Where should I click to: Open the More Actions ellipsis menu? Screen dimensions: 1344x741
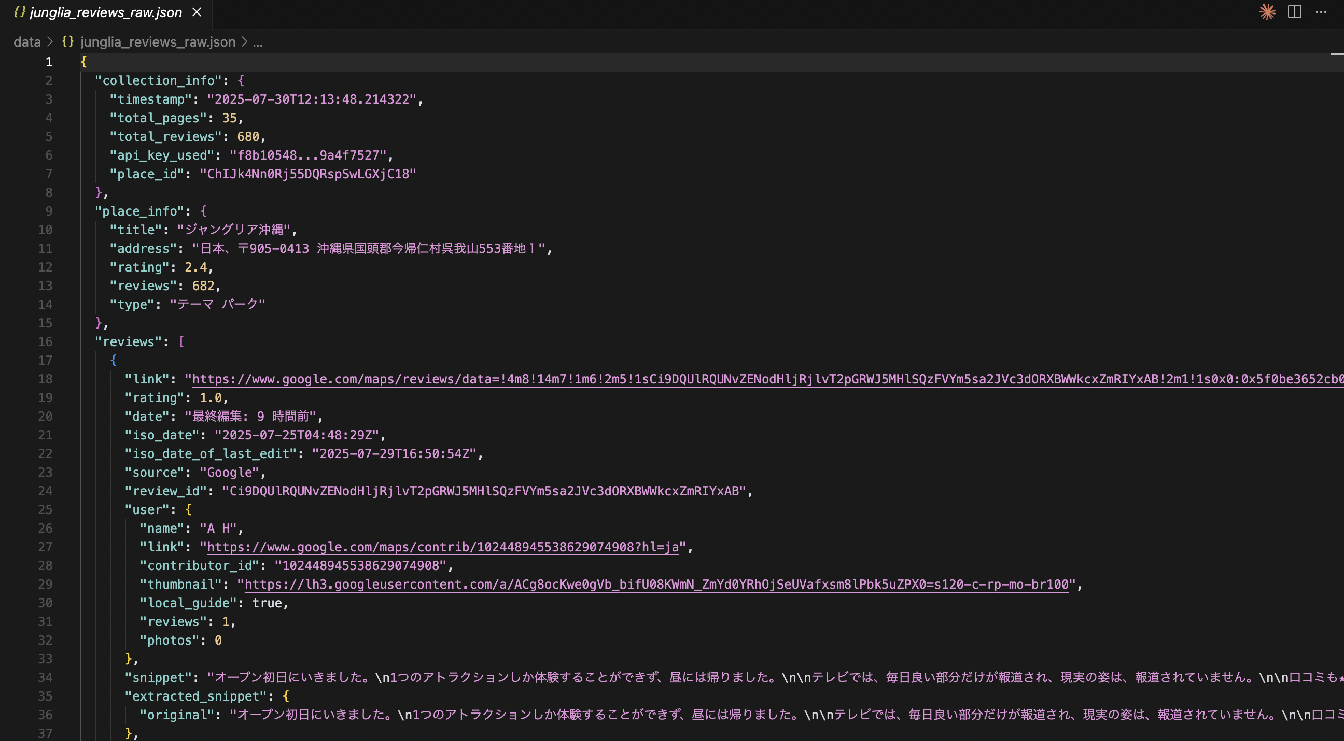tap(1321, 12)
